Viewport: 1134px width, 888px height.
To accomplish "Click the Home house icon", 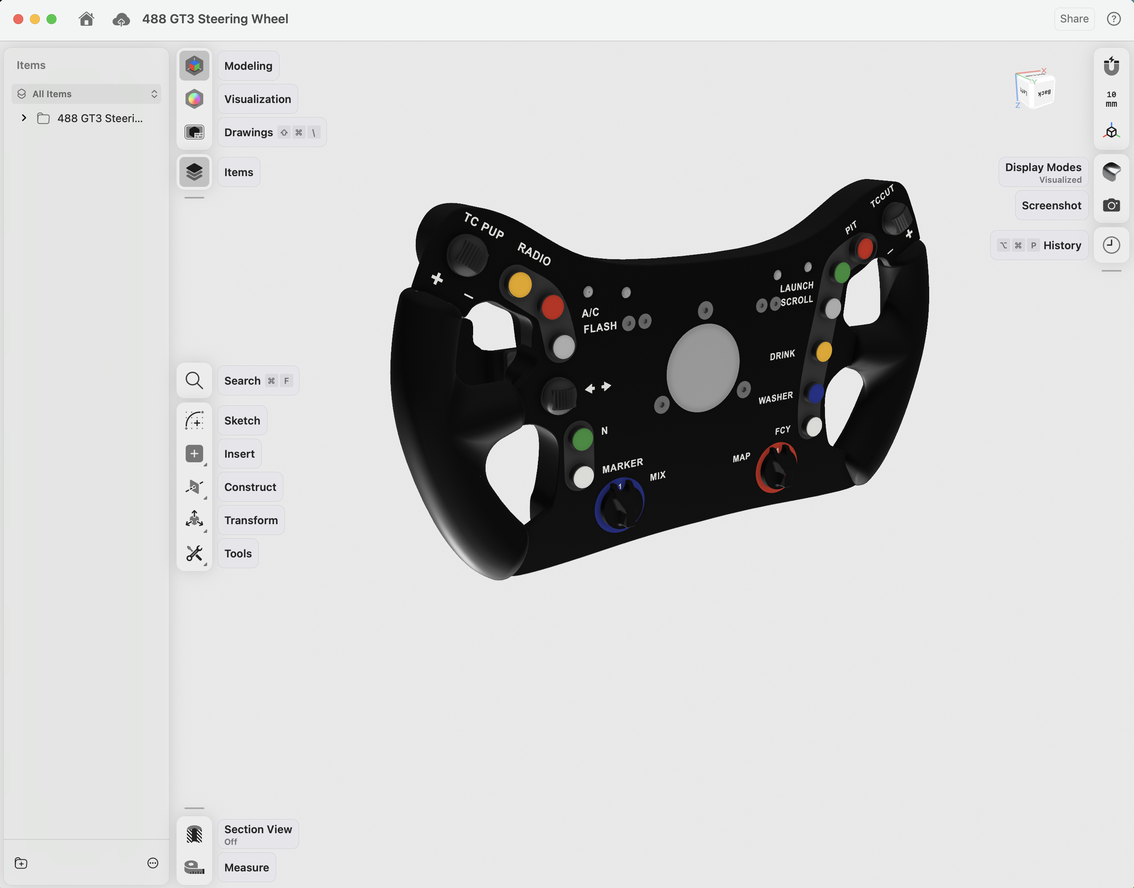I will pyautogui.click(x=86, y=19).
